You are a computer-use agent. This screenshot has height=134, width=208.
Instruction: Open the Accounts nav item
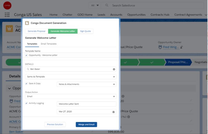click(116, 15)
